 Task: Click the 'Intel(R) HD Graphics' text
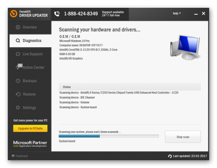point(71,58)
